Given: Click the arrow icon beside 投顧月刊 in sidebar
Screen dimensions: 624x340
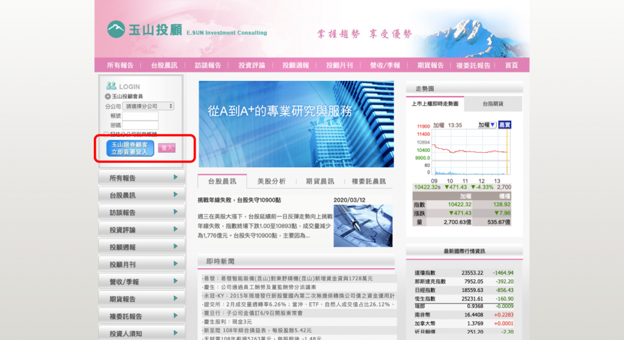Looking at the screenshot, I should pyautogui.click(x=175, y=264).
